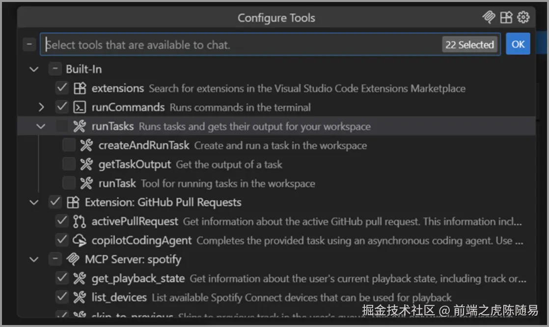The image size is (549, 327).
Task: Uncheck the extensions tool checkbox
Action: click(62, 88)
